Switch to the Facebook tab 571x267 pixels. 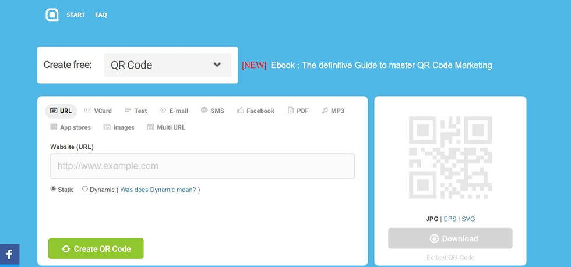(256, 111)
